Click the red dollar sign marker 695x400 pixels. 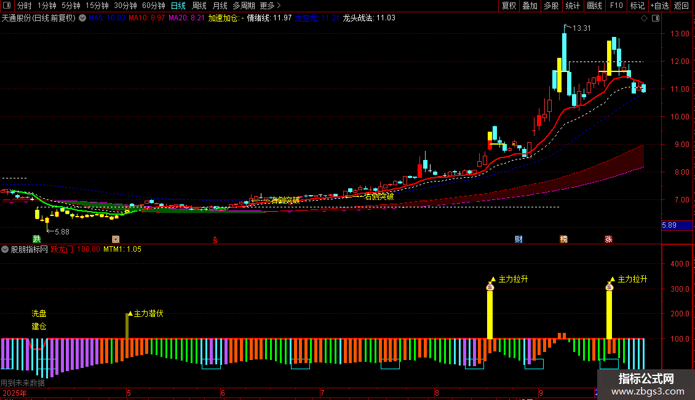215,240
